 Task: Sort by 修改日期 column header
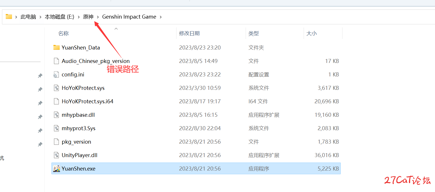[x=189, y=33]
